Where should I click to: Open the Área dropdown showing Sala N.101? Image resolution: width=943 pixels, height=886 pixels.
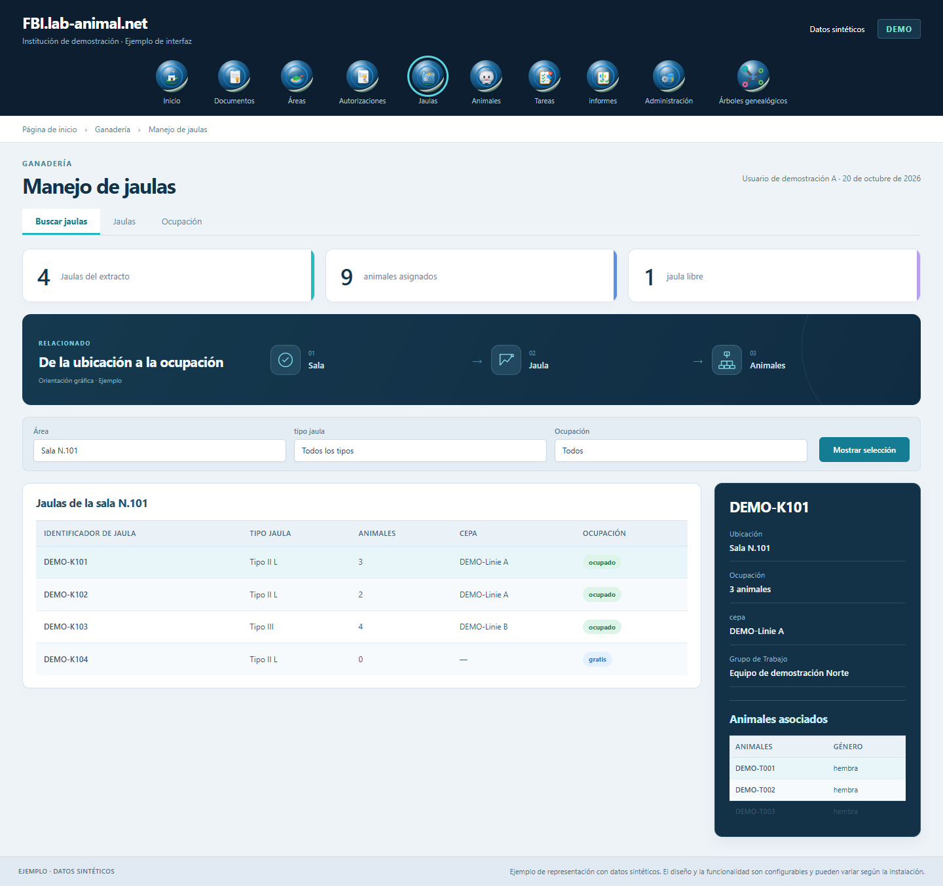[160, 451]
